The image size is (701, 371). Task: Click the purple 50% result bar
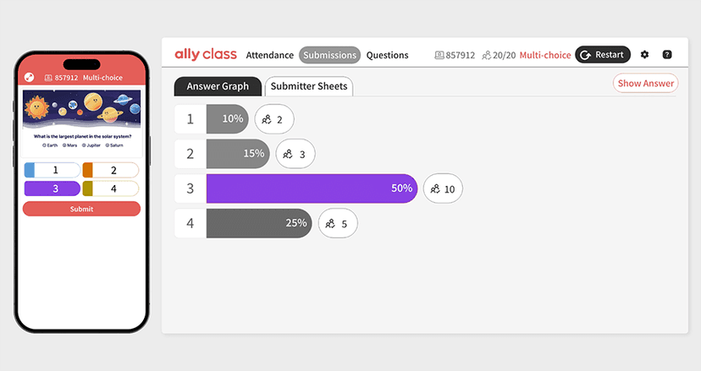pos(312,188)
